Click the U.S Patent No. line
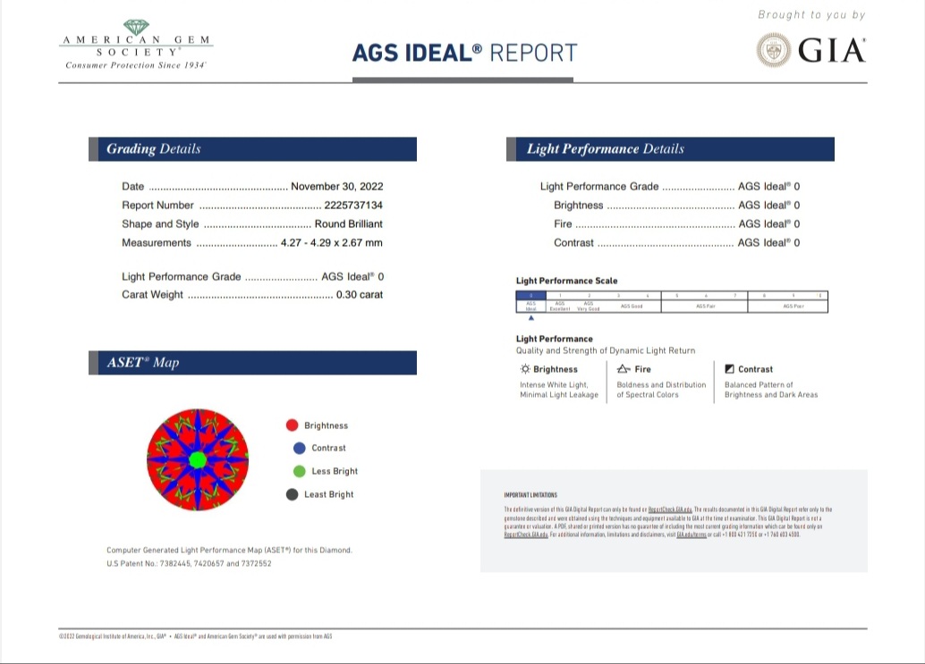The width and height of the screenshot is (925, 664). tap(189, 563)
